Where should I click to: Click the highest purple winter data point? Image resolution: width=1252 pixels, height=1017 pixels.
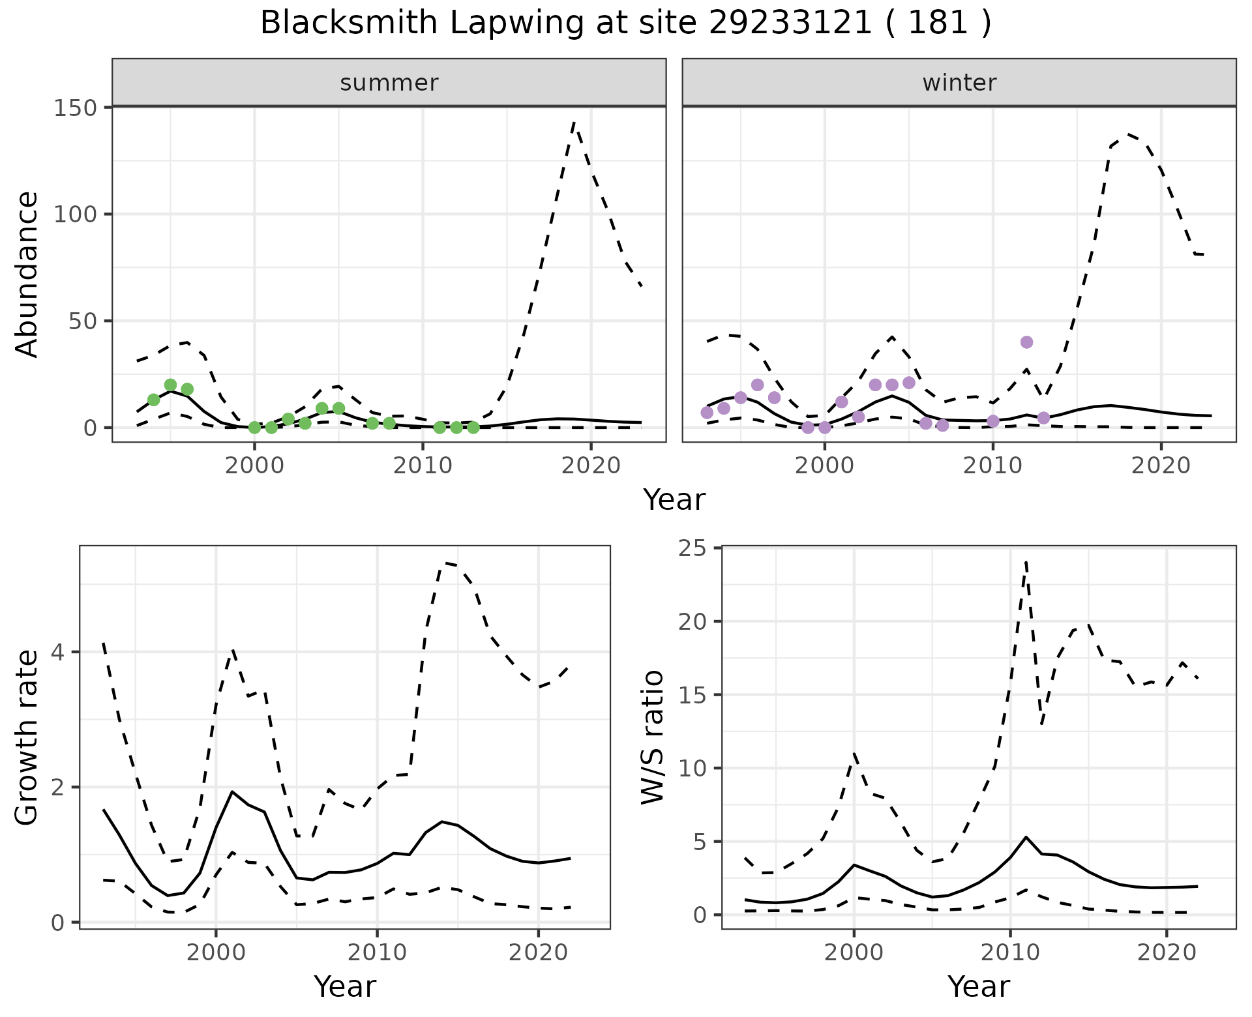[1026, 342]
